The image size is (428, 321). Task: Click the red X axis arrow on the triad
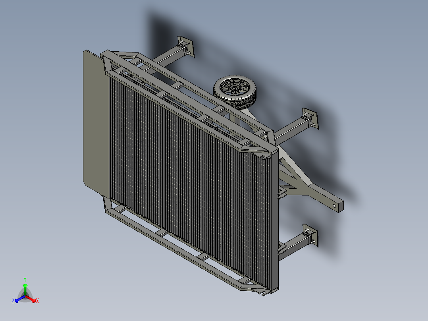click(x=31, y=299)
